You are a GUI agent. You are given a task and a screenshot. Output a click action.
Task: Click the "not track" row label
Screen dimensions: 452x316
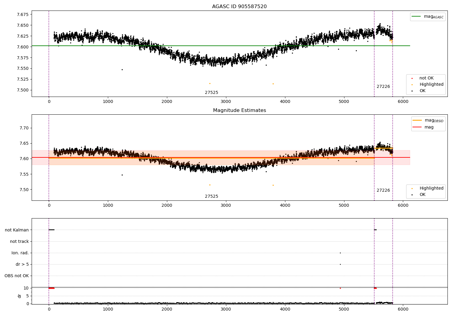pyautogui.click(x=19, y=242)
